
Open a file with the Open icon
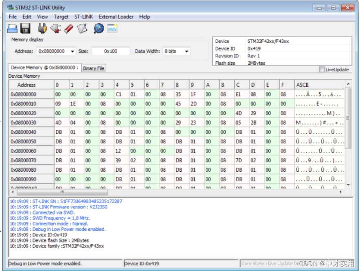coord(12,28)
